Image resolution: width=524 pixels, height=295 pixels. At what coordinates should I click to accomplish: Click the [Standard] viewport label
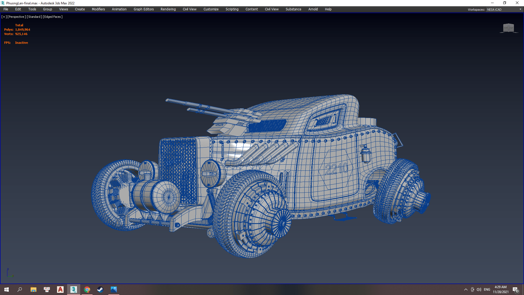34,17
